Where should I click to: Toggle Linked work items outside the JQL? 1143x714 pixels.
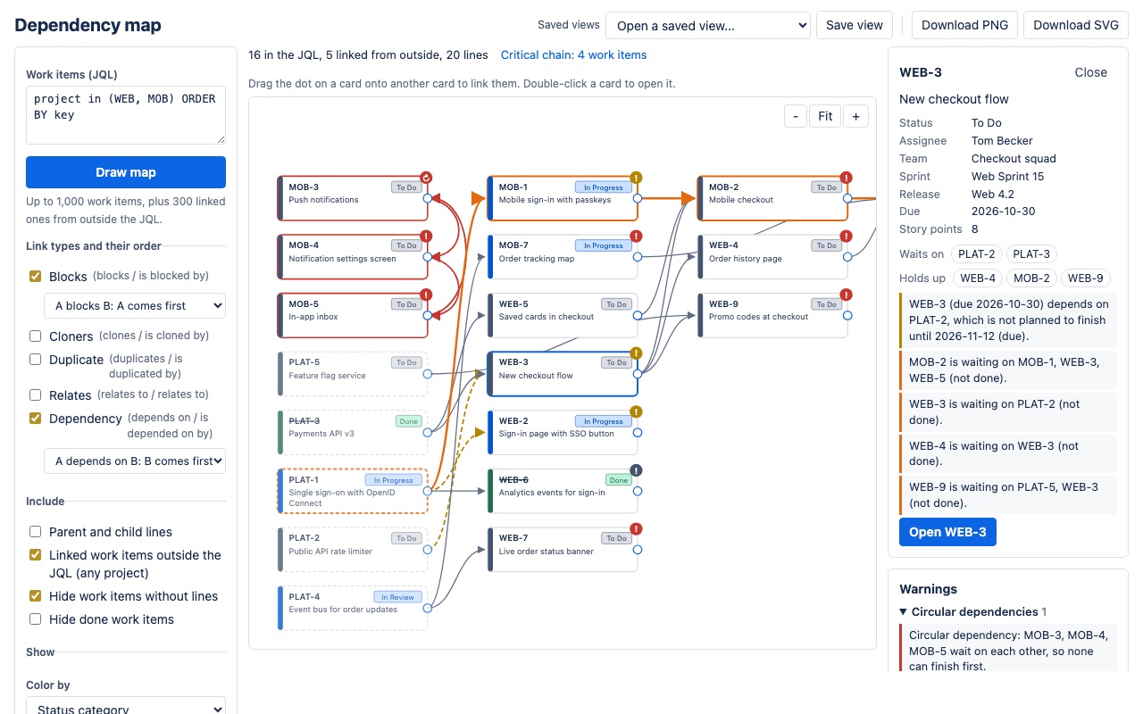click(36, 555)
